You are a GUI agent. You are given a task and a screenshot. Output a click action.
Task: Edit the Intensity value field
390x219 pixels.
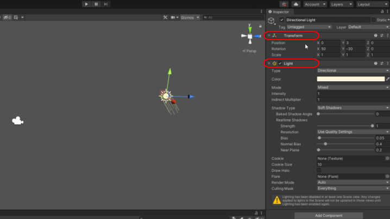[x=353, y=94]
